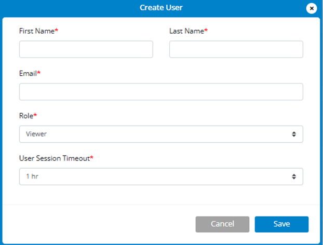Click the Role label

(x=26, y=116)
